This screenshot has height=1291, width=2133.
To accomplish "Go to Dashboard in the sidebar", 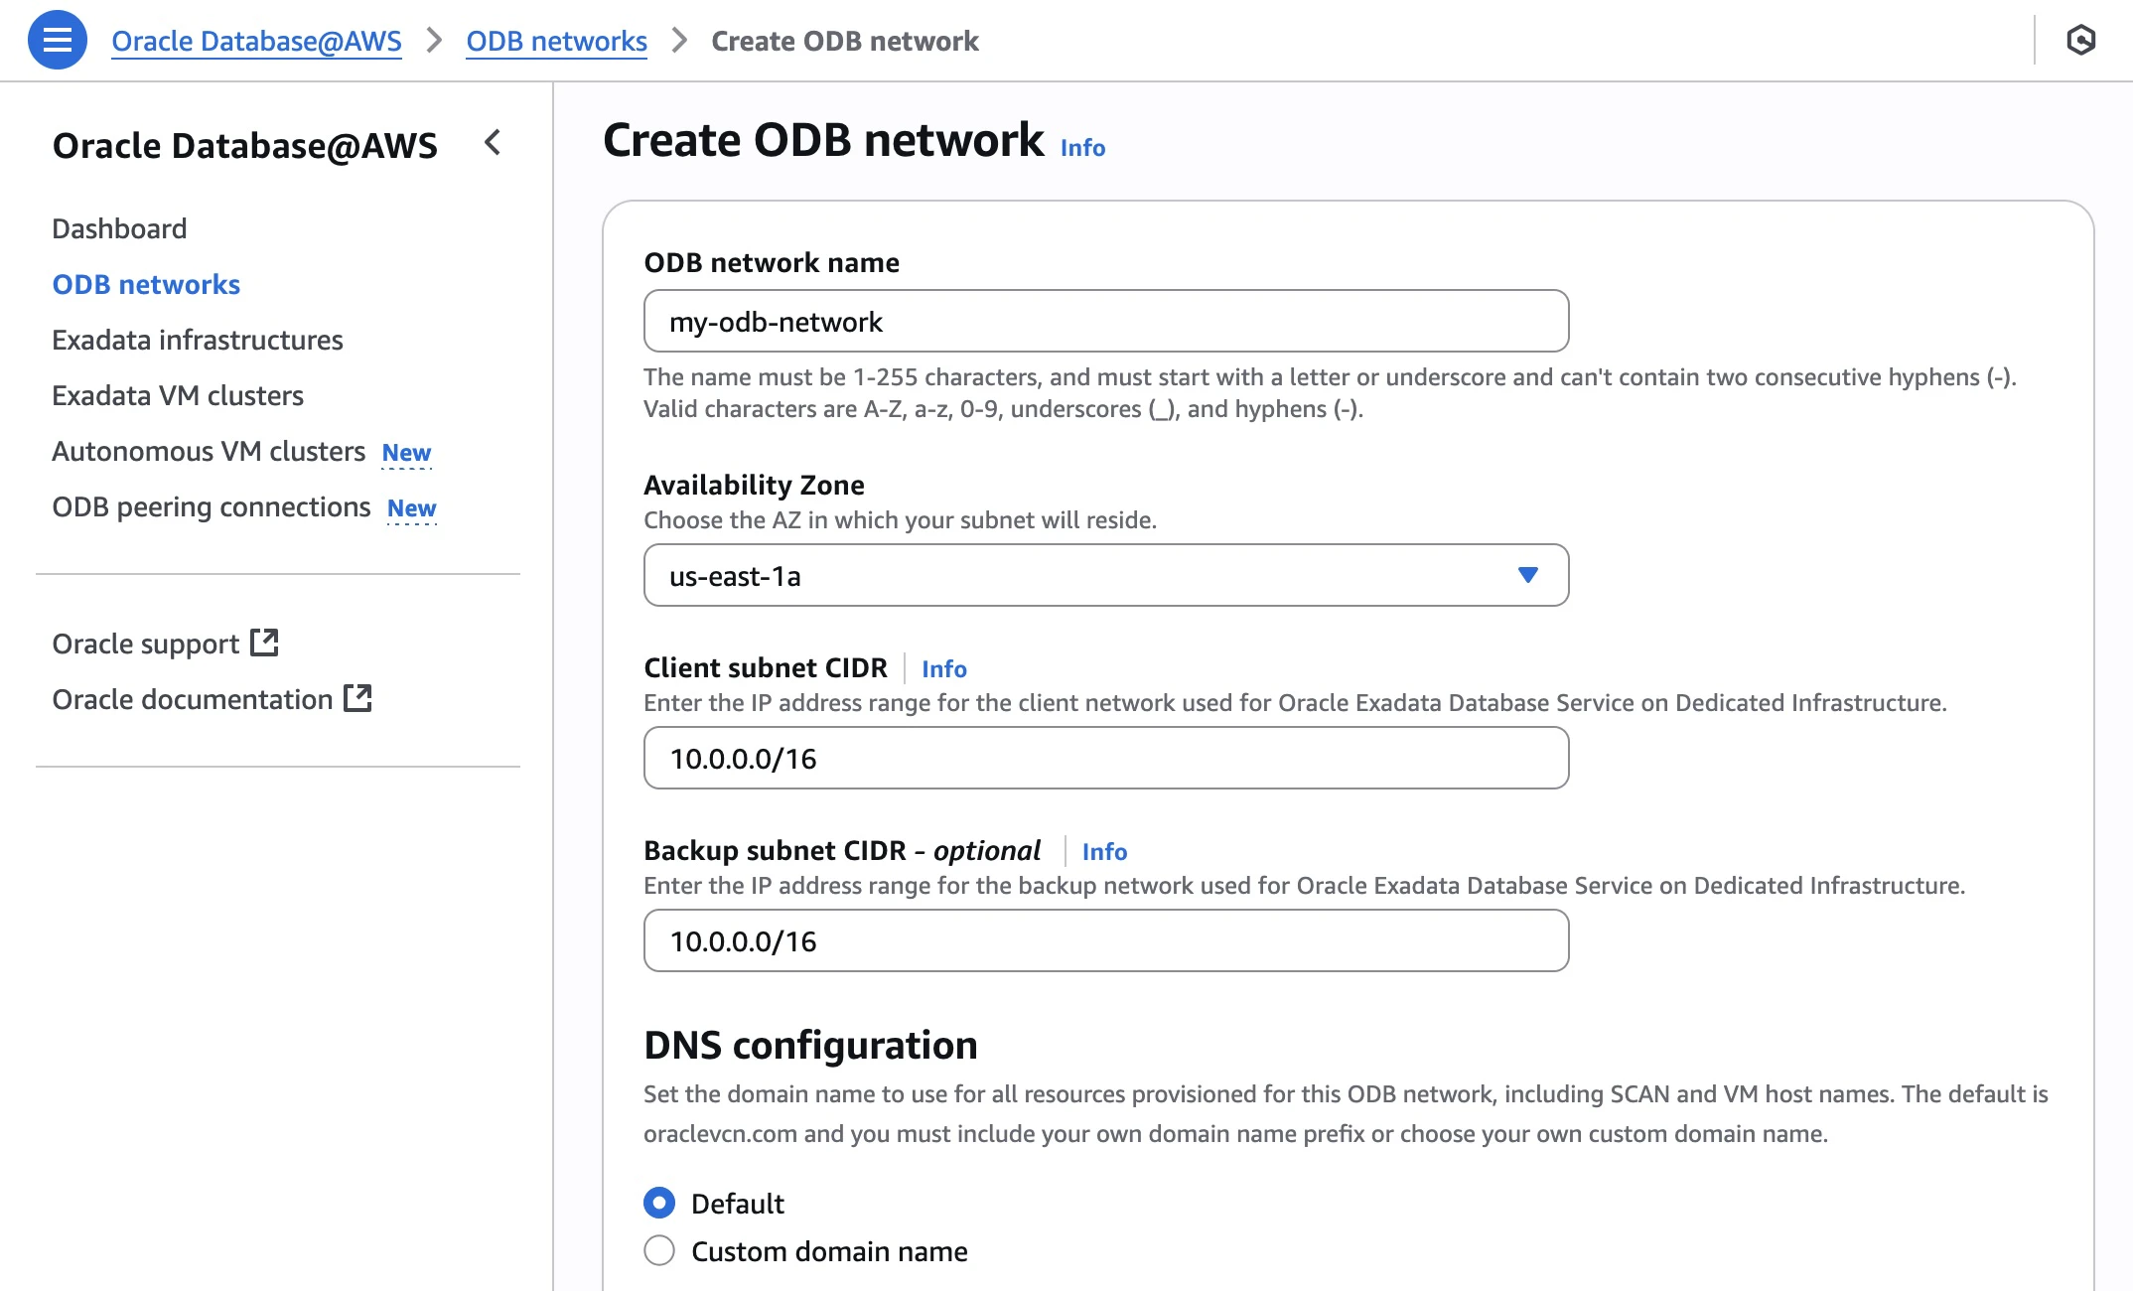I will tap(119, 228).
